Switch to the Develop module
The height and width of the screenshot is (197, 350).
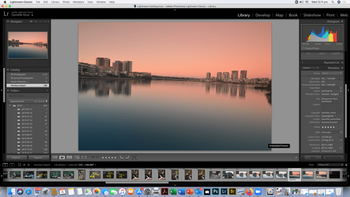tap(262, 15)
